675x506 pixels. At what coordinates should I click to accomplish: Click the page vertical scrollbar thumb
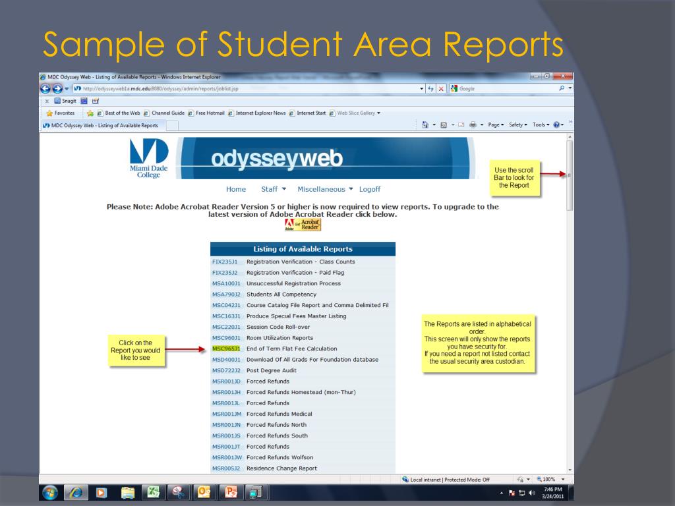point(570,175)
